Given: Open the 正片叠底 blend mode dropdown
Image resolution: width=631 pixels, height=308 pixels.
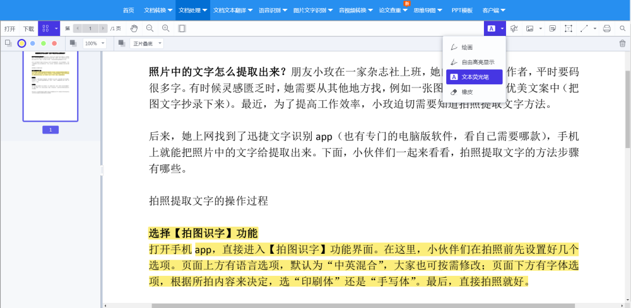Looking at the screenshot, I should [146, 43].
